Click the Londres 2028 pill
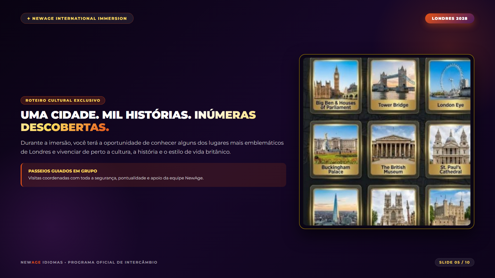Screen dimensions: 495x278 pyautogui.click(x=449, y=18)
